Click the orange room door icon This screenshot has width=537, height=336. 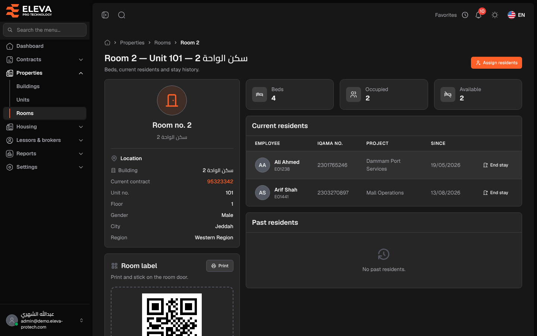pyautogui.click(x=172, y=100)
